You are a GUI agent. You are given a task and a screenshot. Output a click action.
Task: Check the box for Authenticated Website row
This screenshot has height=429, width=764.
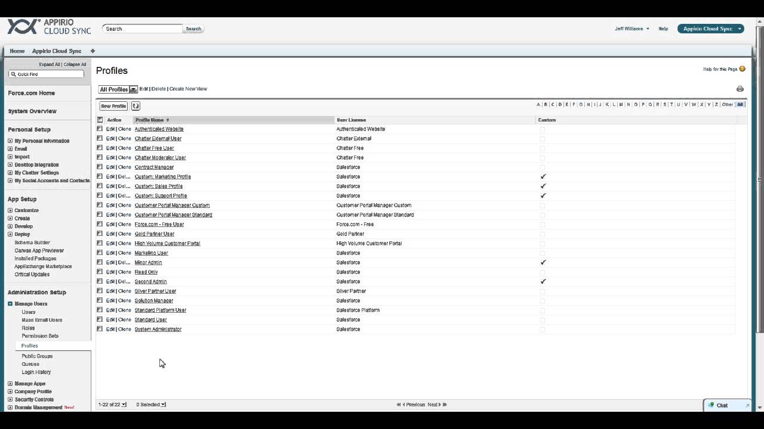pos(100,129)
